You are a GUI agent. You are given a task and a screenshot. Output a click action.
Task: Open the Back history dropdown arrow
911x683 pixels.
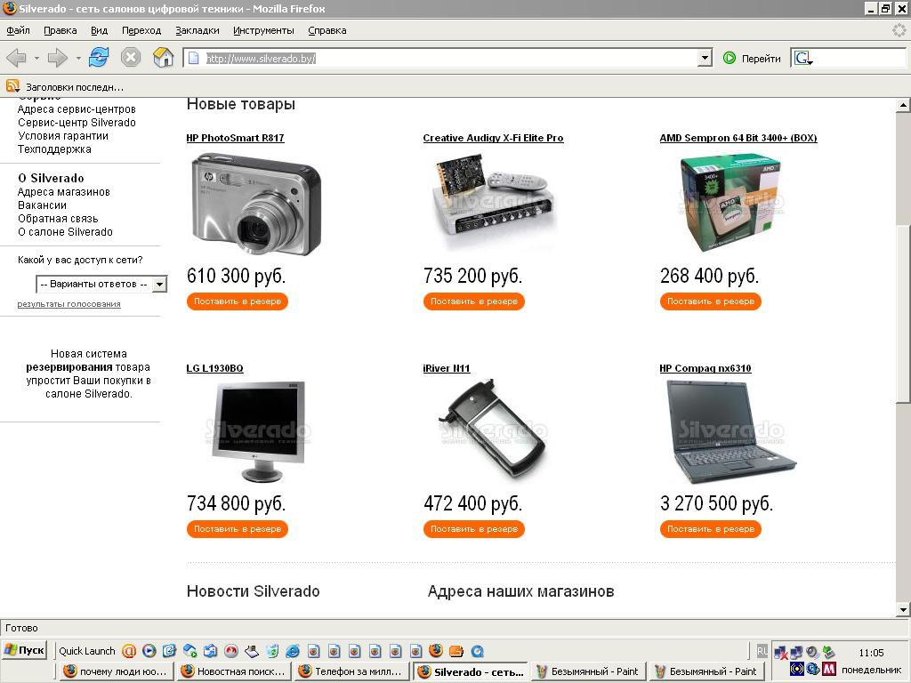(x=36, y=58)
